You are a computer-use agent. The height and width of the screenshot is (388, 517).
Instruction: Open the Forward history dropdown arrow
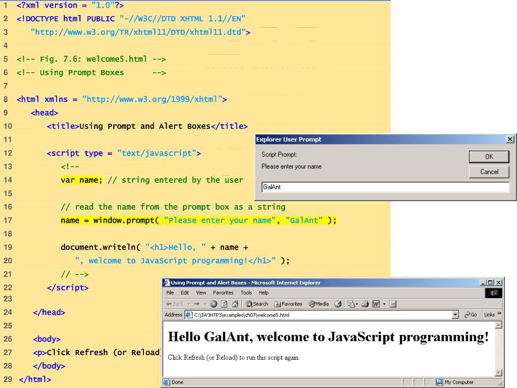pos(205,304)
